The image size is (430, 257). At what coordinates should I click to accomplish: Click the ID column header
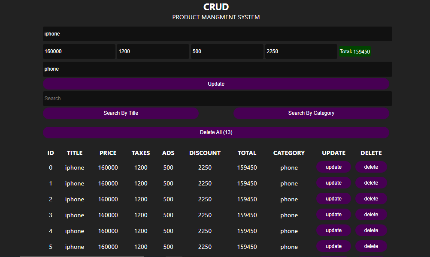pyautogui.click(x=51, y=153)
